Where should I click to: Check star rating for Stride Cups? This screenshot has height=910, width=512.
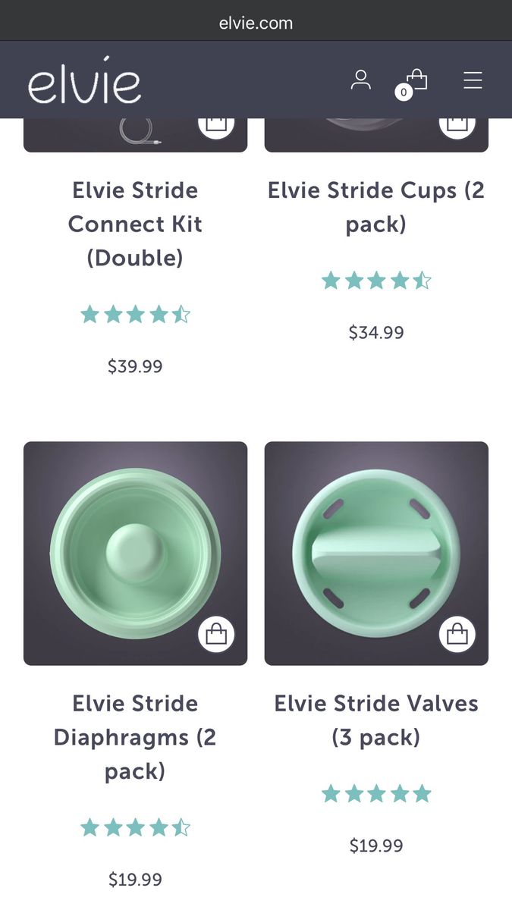coord(376,281)
